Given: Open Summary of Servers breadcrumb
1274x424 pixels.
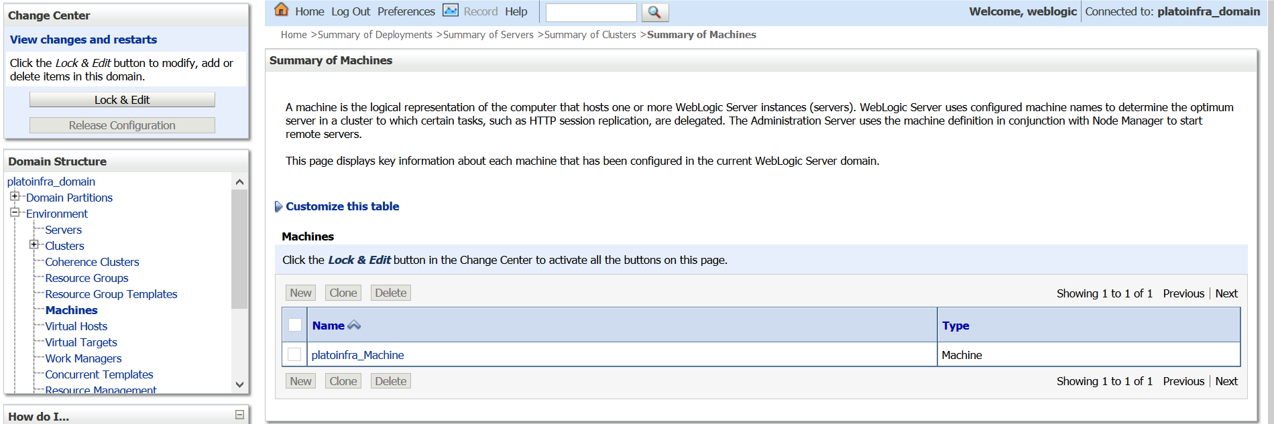Looking at the screenshot, I should pos(488,35).
